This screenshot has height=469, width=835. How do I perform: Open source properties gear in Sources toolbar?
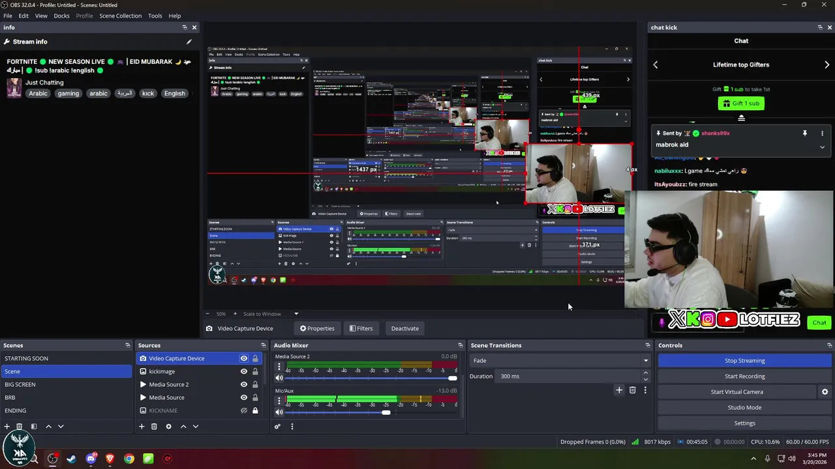coord(168,427)
